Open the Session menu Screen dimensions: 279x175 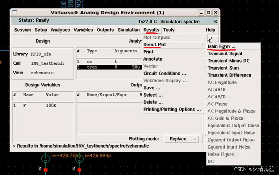coord(22,30)
